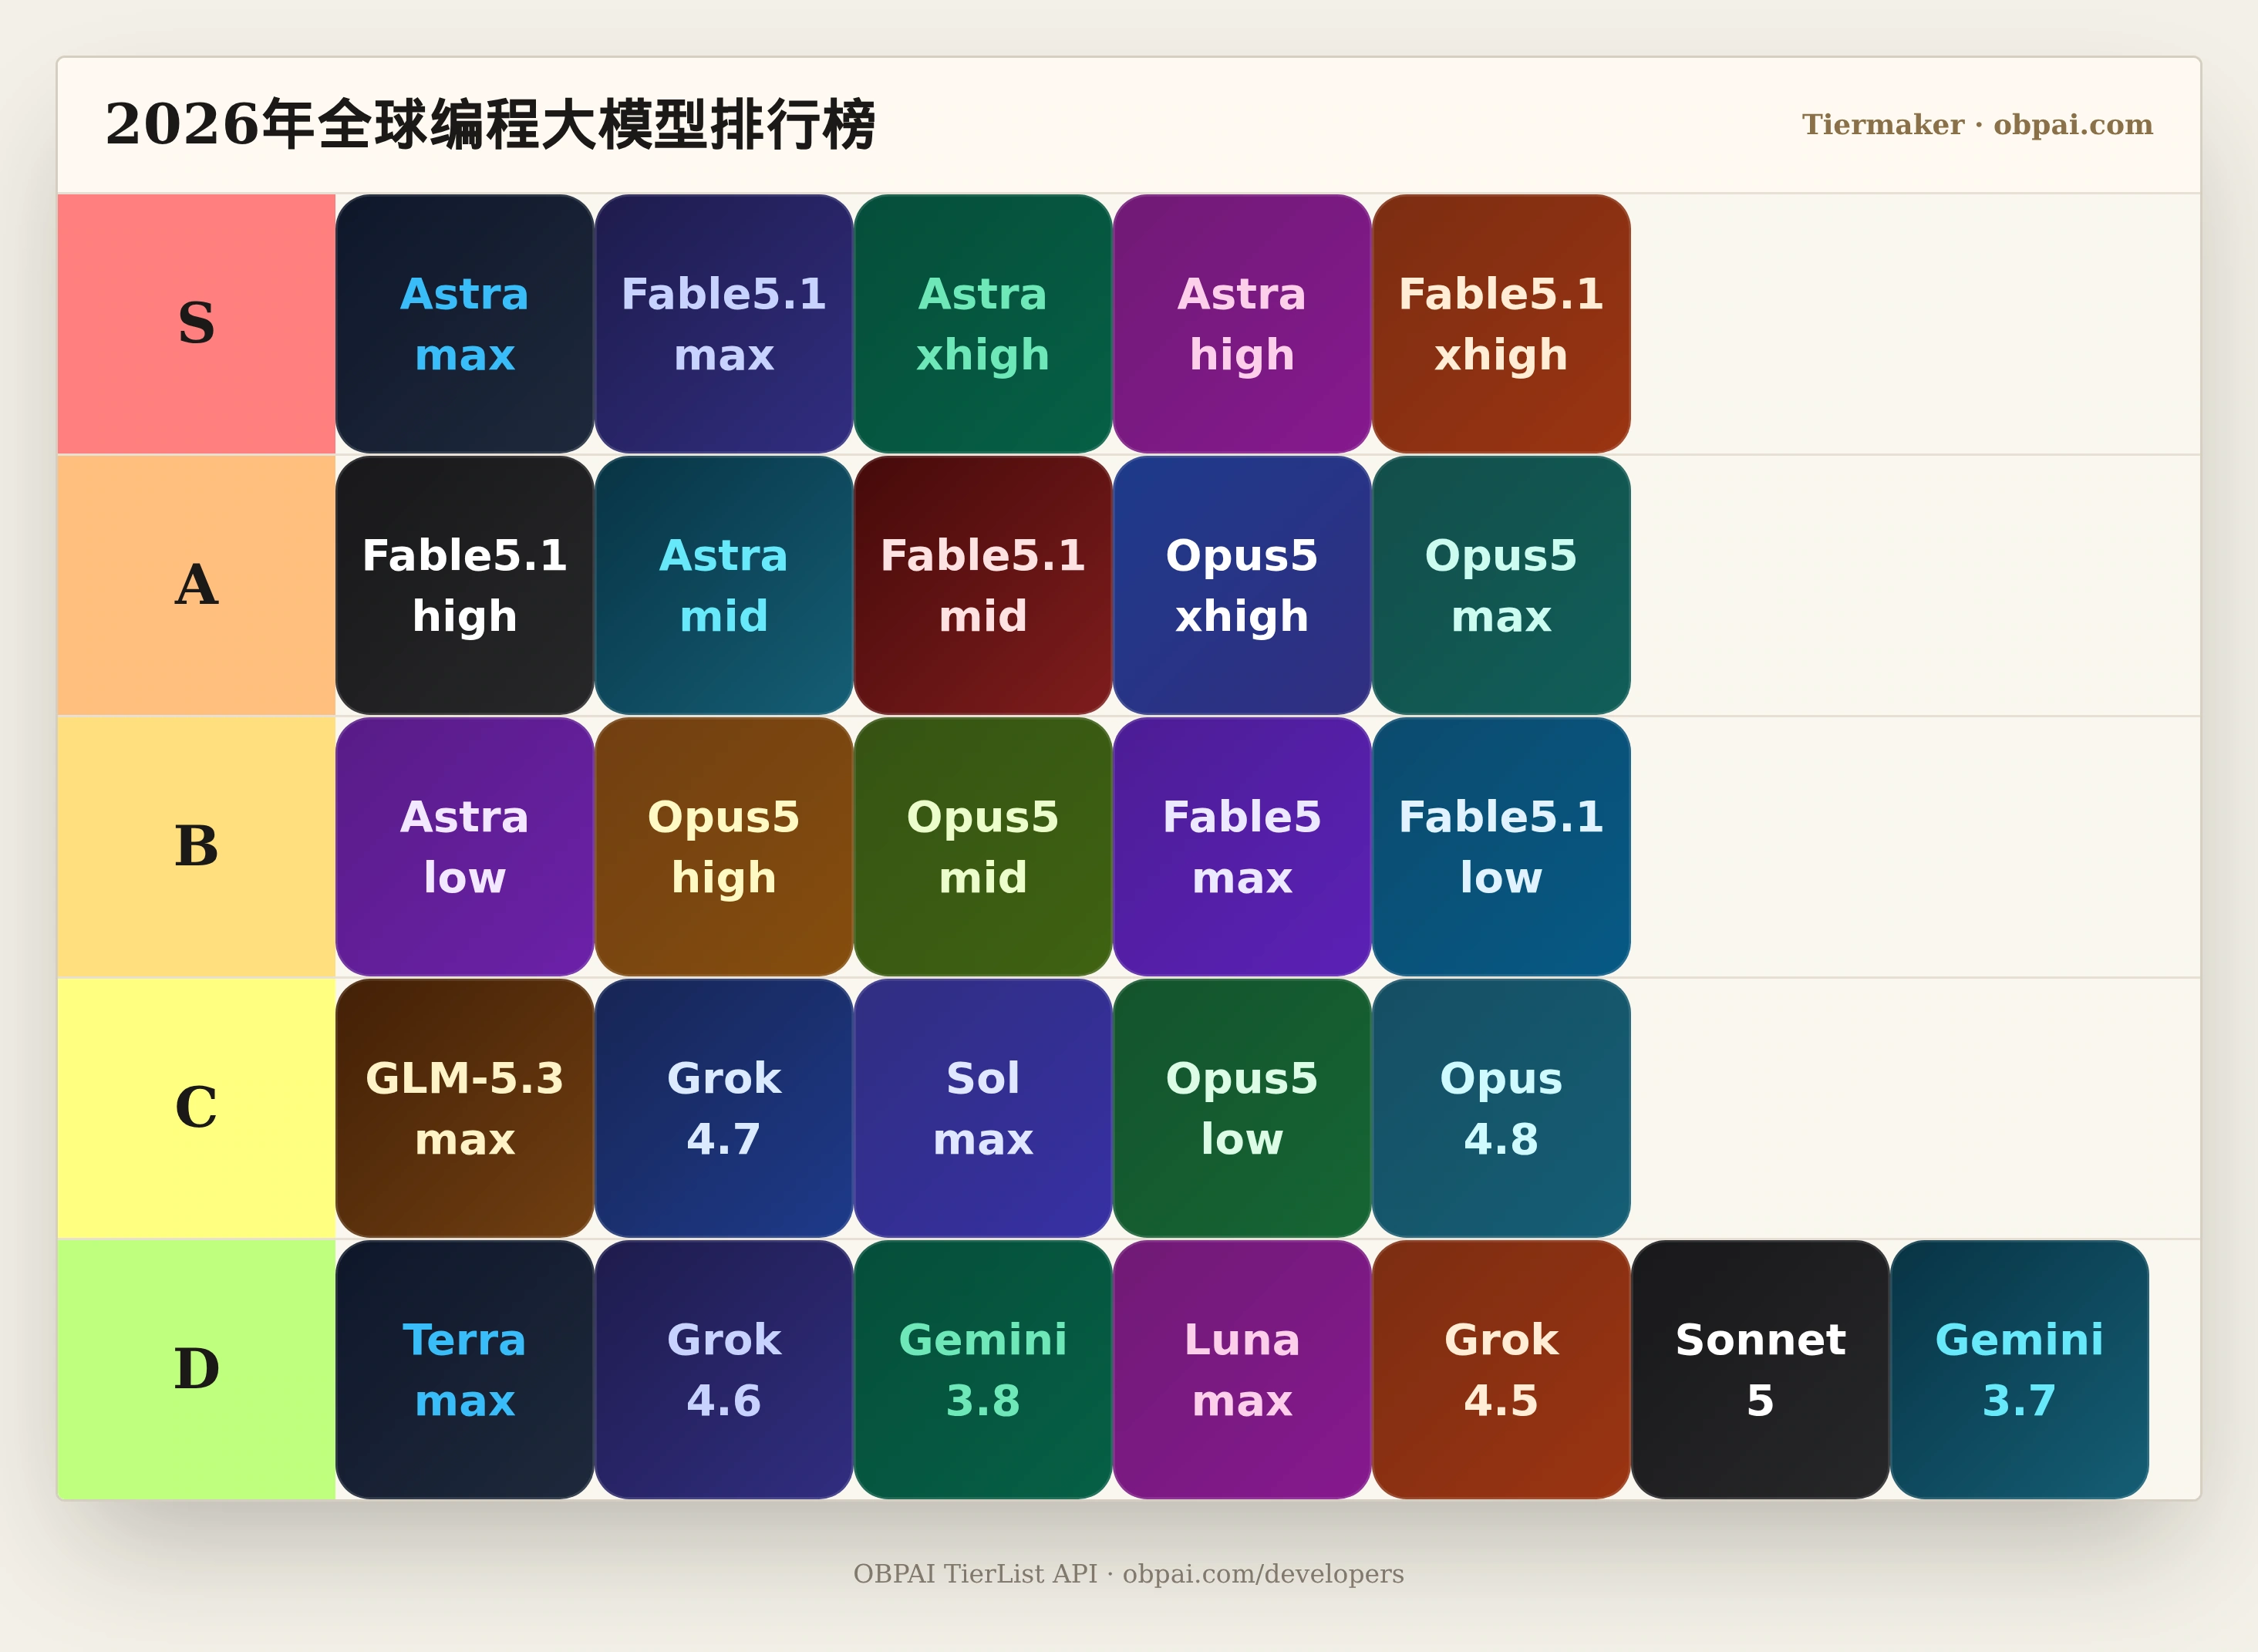
Task: Select the Opus5 low tile
Action: 1242,1108
